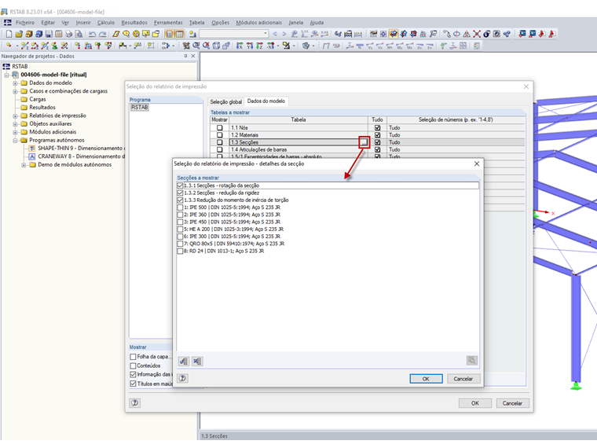Toggle the tables display icon
Image resolution: width=597 pixels, height=448 pixels.
click(x=179, y=34)
